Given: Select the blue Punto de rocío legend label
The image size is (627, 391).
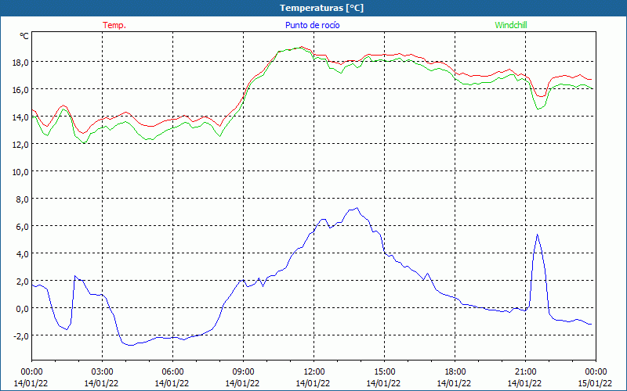Looking at the screenshot, I should [312, 25].
